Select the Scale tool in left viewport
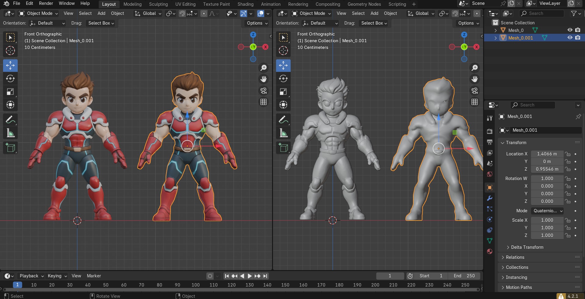 (10, 92)
